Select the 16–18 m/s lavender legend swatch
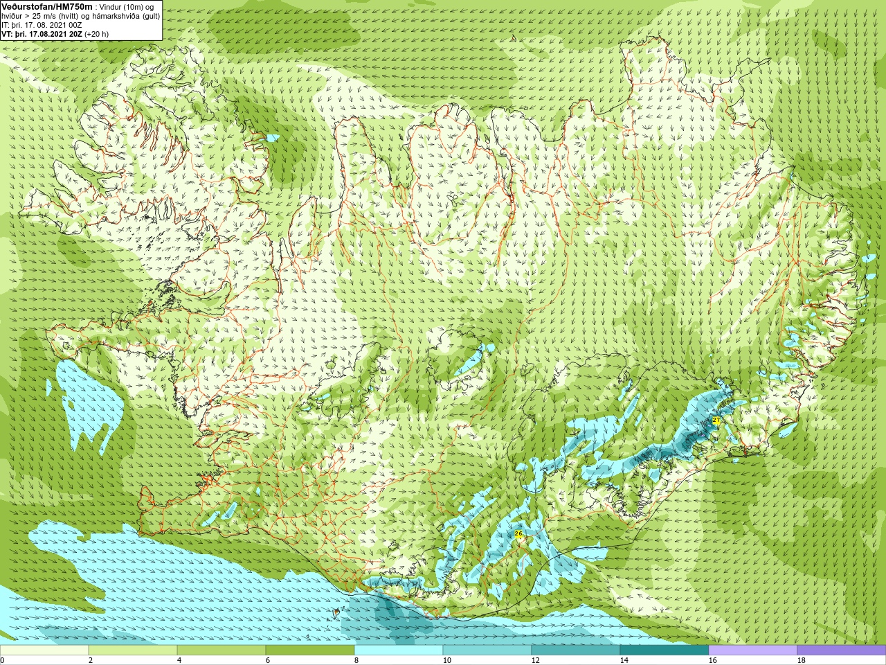The height and width of the screenshot is (665, 886). coord(753,650)
